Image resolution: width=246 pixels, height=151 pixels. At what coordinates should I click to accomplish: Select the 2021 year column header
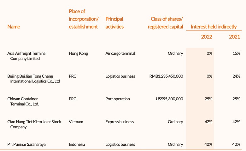click(234, 37)
